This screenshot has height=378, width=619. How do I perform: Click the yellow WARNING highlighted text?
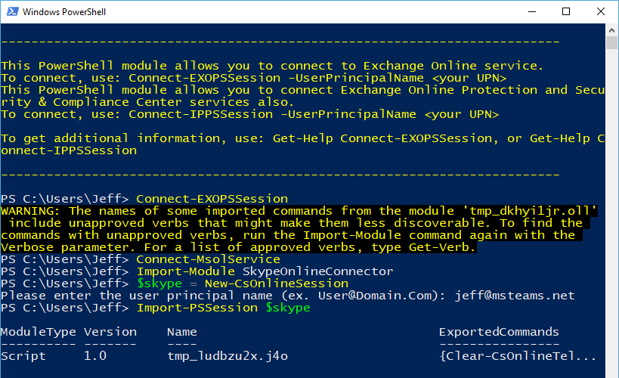click(x=299, y=229)
